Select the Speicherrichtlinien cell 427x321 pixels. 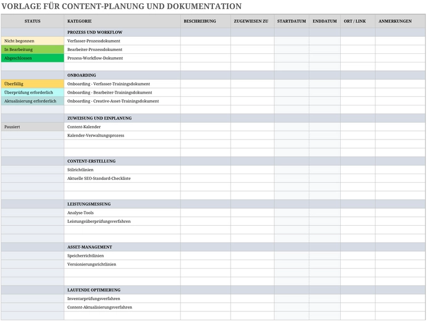122,256
